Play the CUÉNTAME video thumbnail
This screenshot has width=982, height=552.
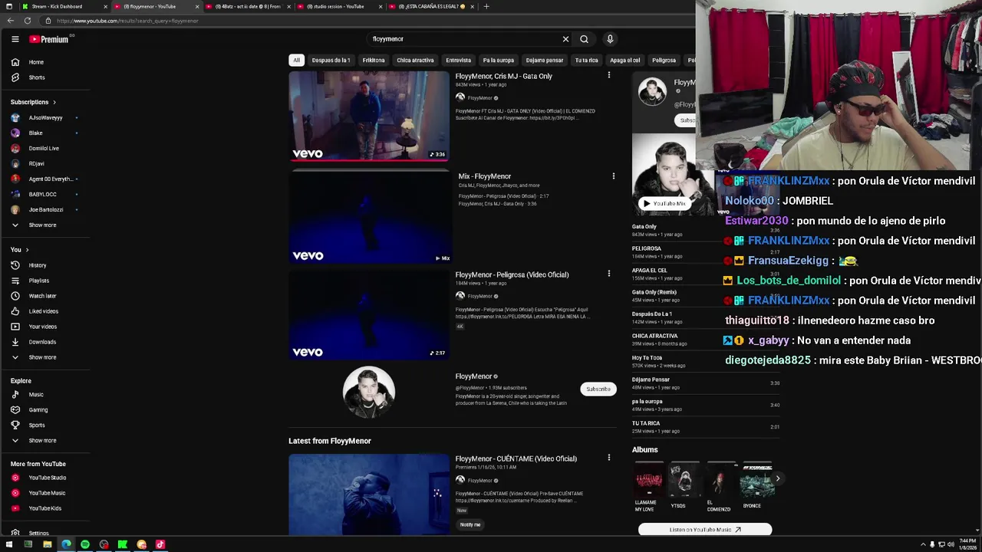(369, 495)
